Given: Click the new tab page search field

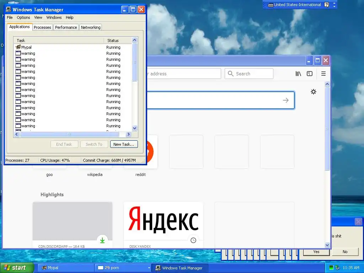Looking at the screenshot, I should click(x=220, y=100).
